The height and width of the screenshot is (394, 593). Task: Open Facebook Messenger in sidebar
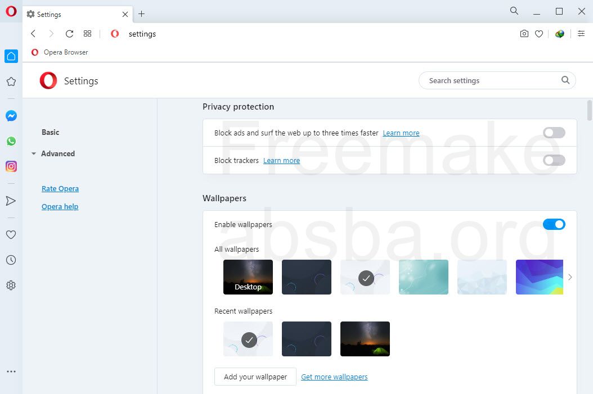pyautogui.click(x=11, y=116)
